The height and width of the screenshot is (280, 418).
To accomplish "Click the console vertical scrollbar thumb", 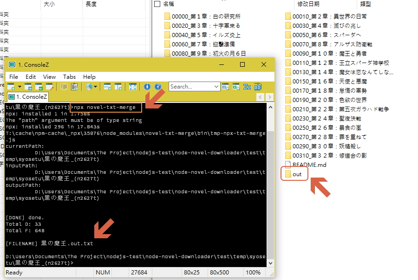I will [270, 195].
